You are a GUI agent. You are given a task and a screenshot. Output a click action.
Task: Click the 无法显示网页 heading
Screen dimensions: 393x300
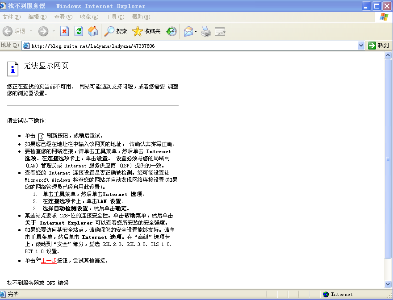click(46, 66)
